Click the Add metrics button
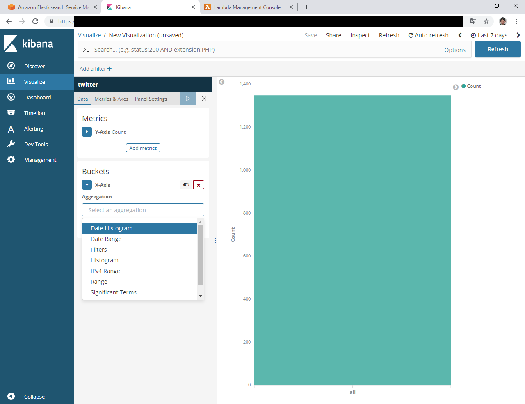525x404 pixels. coord(143,148)
